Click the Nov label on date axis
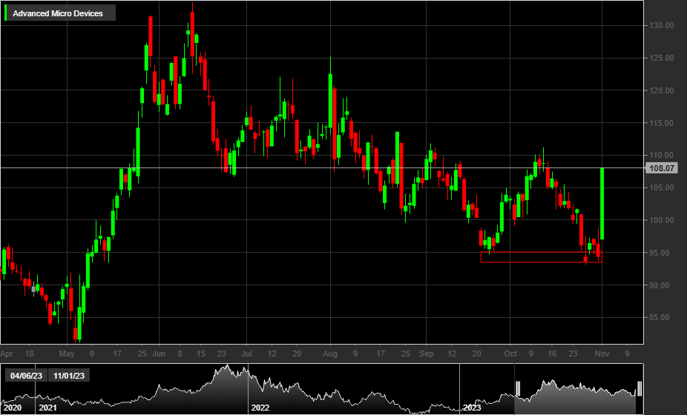This screenshot has height=415, width=687. 602,353
